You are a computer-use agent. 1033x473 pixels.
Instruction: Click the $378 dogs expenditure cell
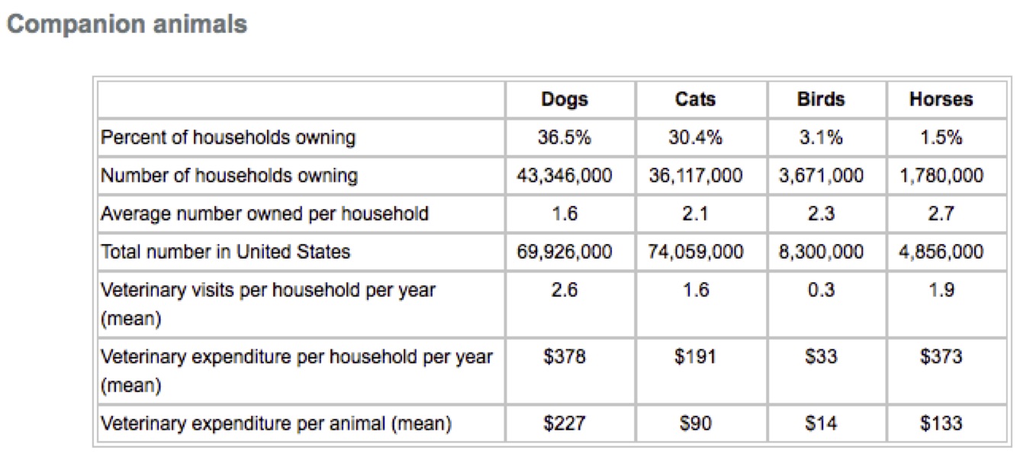tap(565, 357)
